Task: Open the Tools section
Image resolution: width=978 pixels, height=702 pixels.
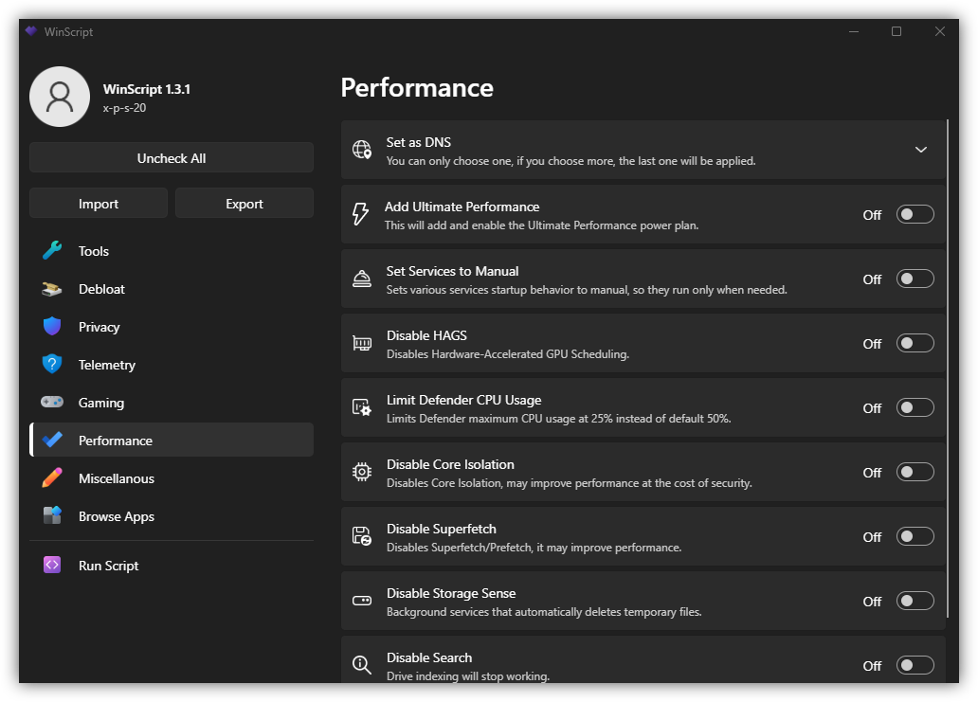Action: (x=172, y=251)
